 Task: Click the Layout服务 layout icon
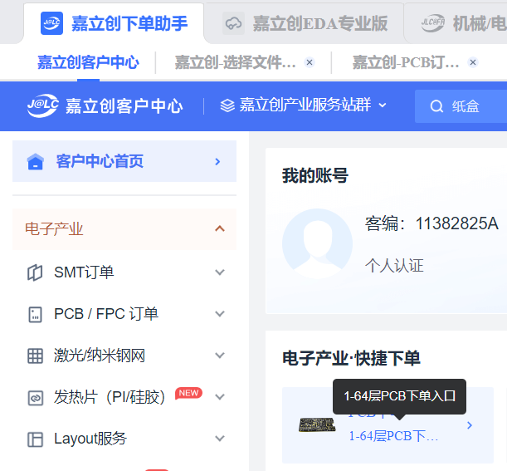point(35,439)
